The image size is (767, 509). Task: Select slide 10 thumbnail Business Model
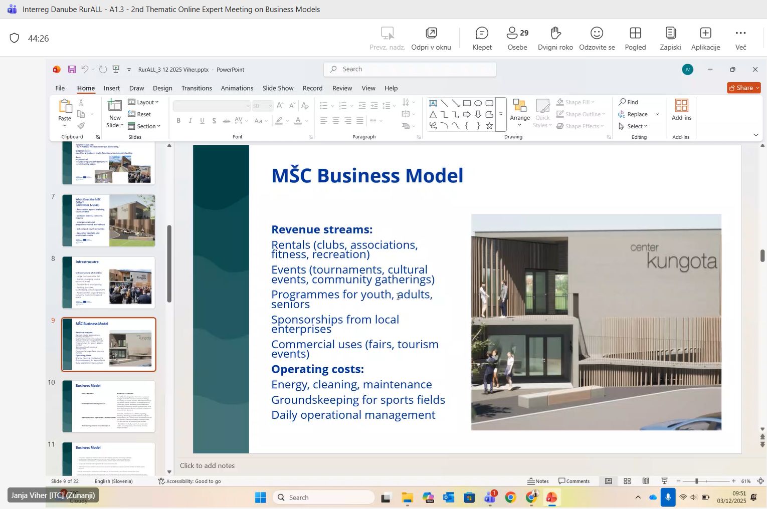click(x=108, y=406)
